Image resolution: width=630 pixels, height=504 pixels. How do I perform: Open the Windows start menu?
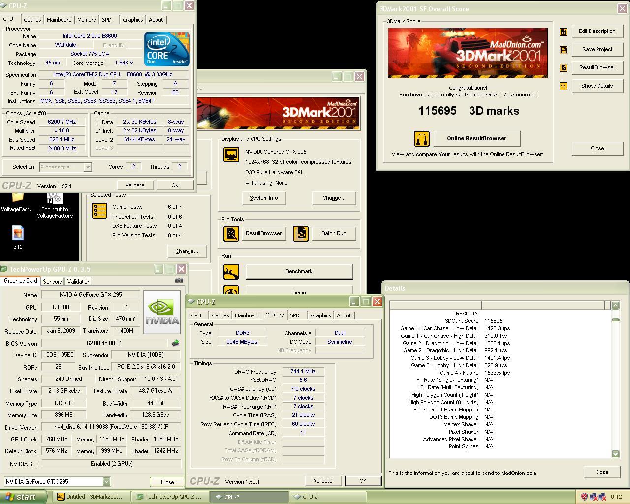23,497
